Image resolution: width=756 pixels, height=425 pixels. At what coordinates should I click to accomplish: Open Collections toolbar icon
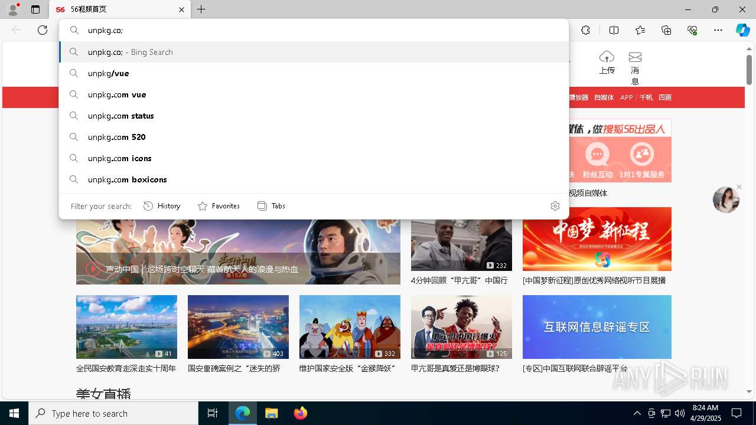666,30
